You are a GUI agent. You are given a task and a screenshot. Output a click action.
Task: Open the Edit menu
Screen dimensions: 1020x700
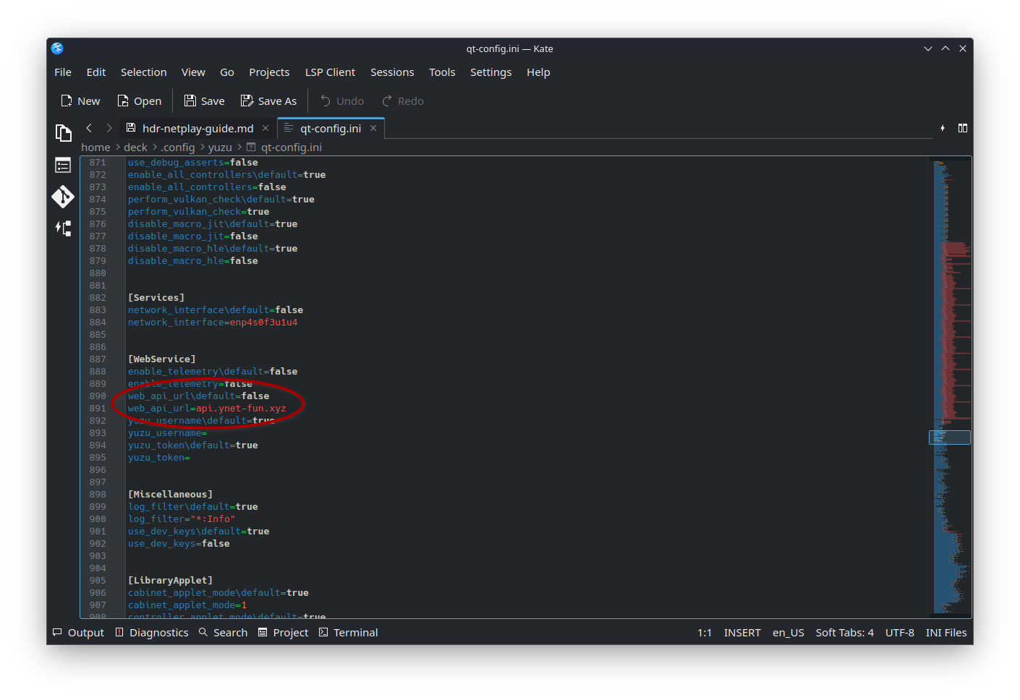coord(96,72)
